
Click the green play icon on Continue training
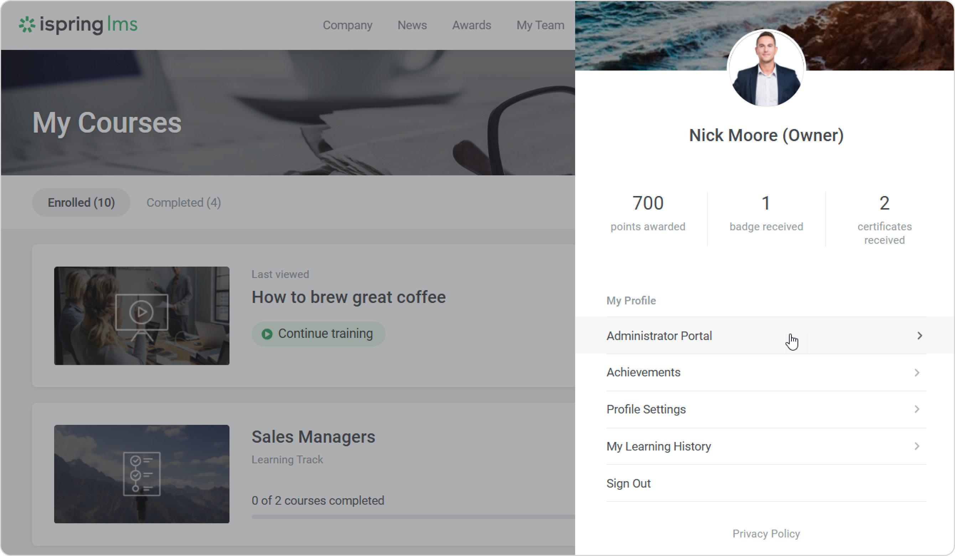click(x=267, y=334)
